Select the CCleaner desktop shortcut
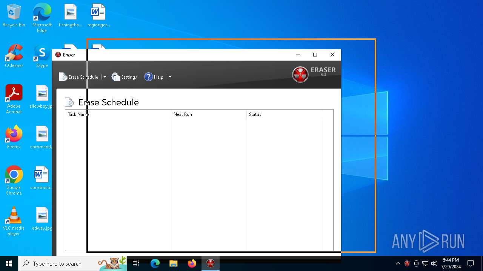 [14, 56]
